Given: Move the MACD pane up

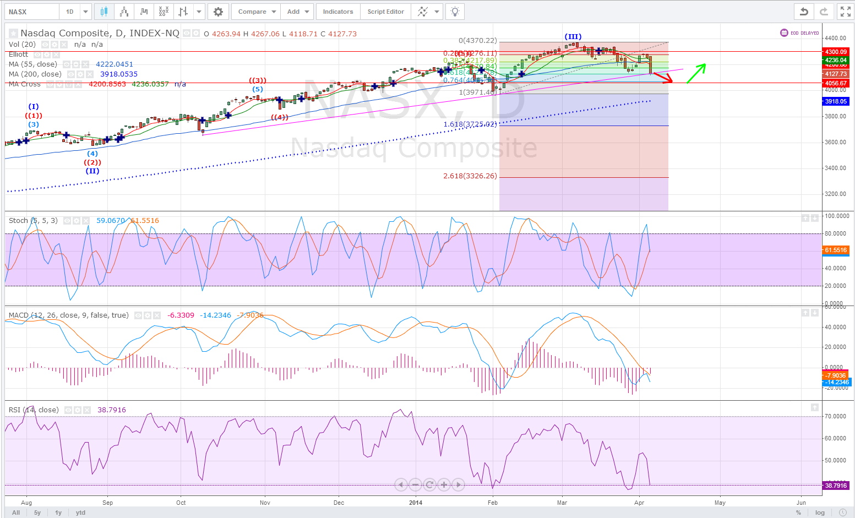Looking at the screenshot, I should [x=805, y=313].
